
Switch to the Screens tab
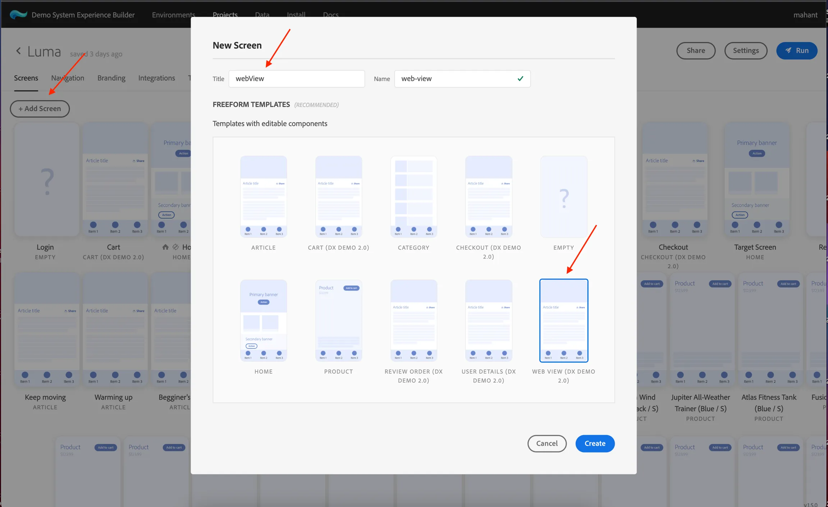[26, 78]
